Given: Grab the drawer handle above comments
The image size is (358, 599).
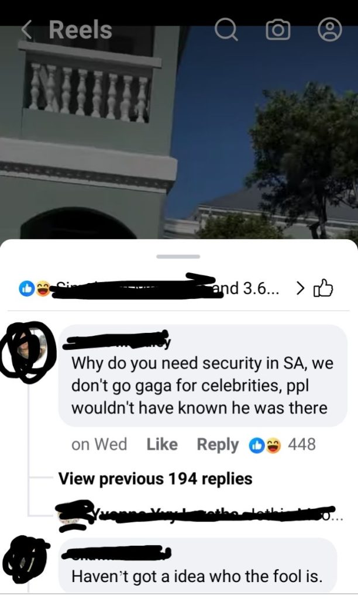Looking at the screenshot, I should coord(178,256).
